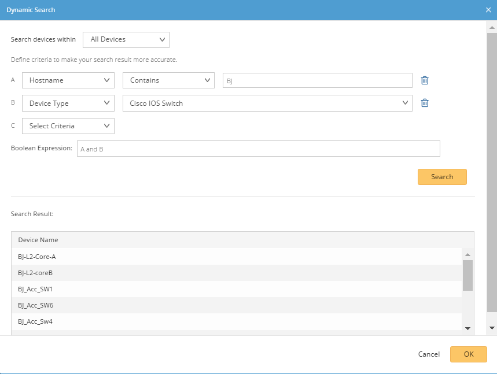The height and width of the screenshot is (374, 497).
Task: Click the Boolean Expression input field
Action: [258, 149]
